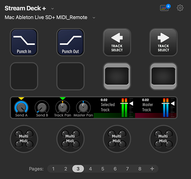Screen dimensions: 191x179
Task: Select the Track Pan knob
Action: pyautogui.click(x=63, y=108)
